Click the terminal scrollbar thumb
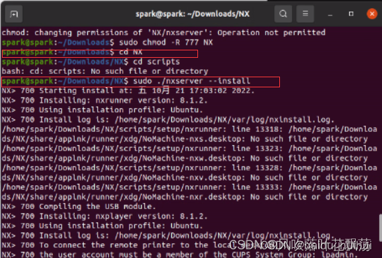The image size is (382, 258). (x=380, y=227)
